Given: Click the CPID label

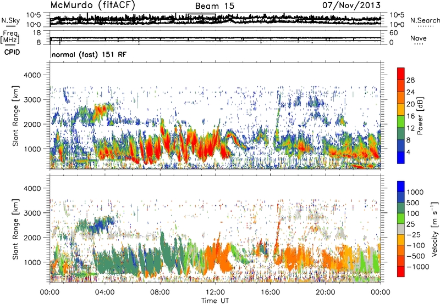Looking at the screenshot, I should [x=12, y=52].
